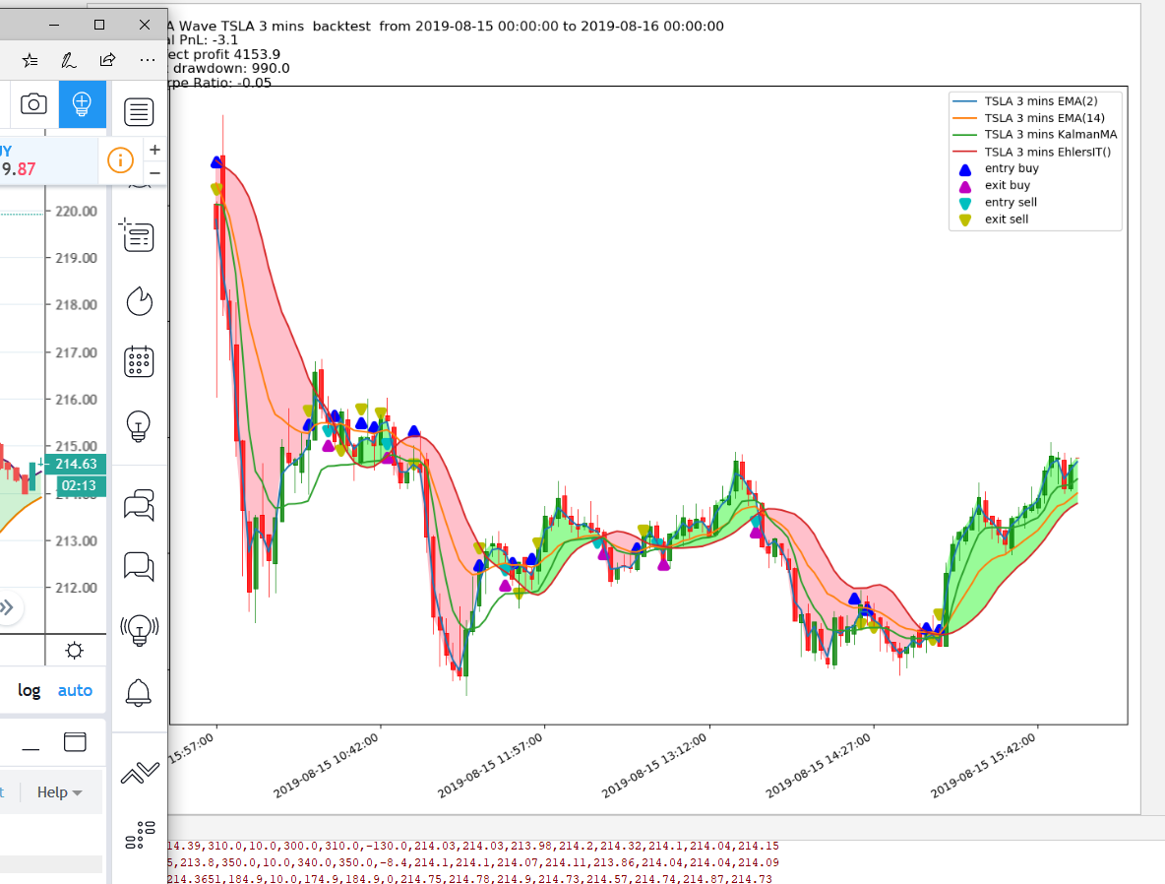Minimize the browser window
Viewport: 1165px width, 884px height.
pos(53,25)
